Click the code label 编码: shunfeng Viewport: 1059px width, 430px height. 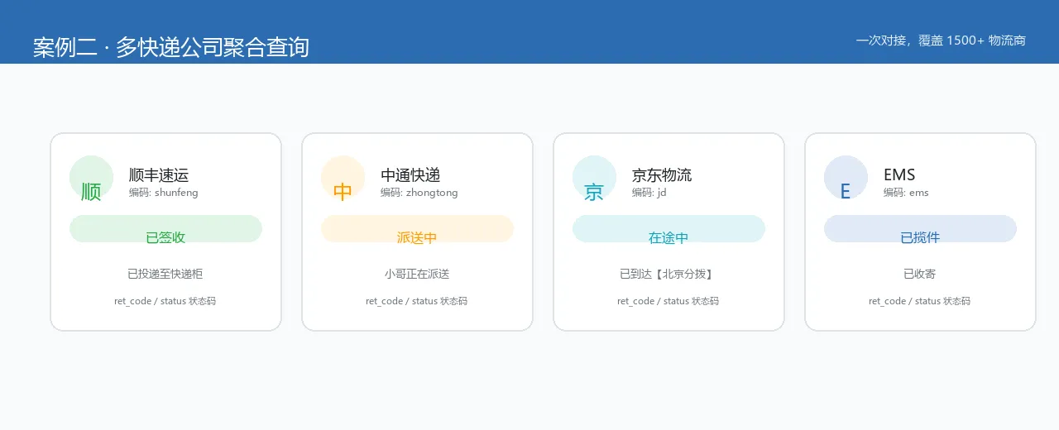164,193
